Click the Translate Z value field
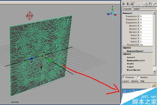 [x=146, y=23]
